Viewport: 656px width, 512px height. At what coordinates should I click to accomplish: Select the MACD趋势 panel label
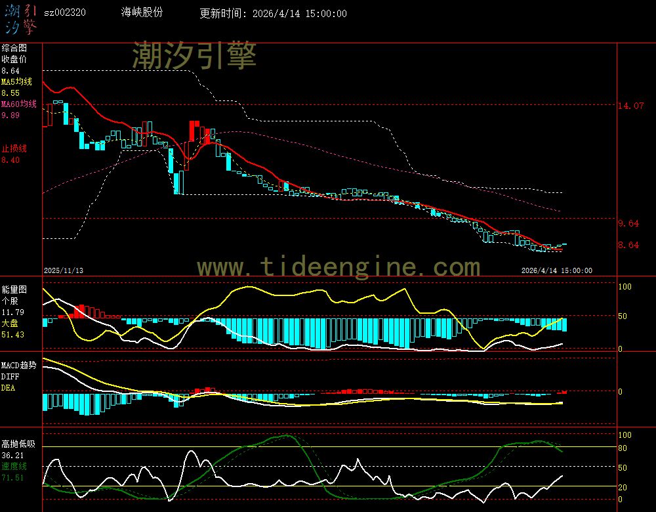pyautogui.click(x=18, y=364)
